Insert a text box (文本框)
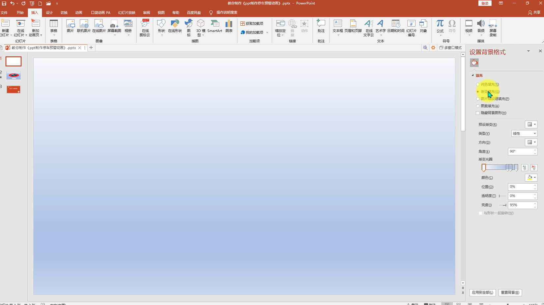The height and width of the screenshot is (305, 544). pyautogui.click(x=338, y=28)
